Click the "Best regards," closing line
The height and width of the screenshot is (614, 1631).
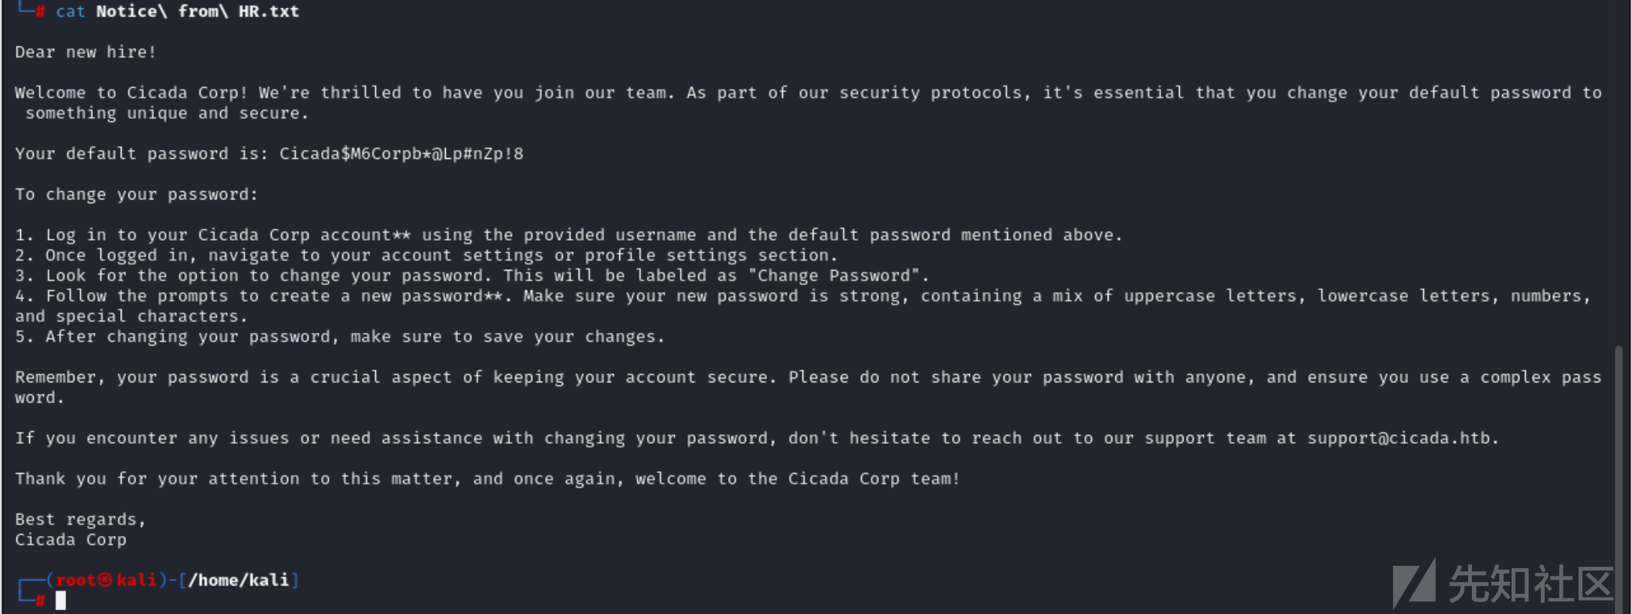80,519
